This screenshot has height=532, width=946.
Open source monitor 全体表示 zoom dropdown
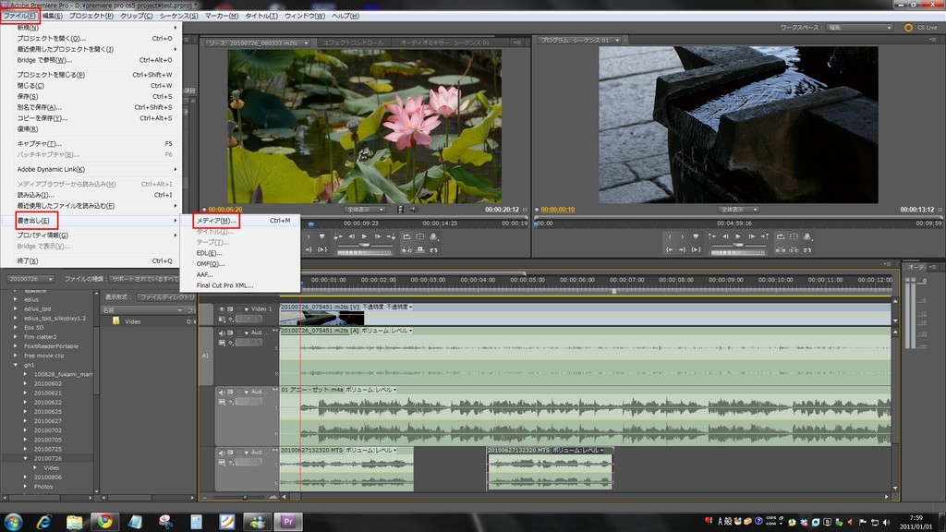[363, 210]
